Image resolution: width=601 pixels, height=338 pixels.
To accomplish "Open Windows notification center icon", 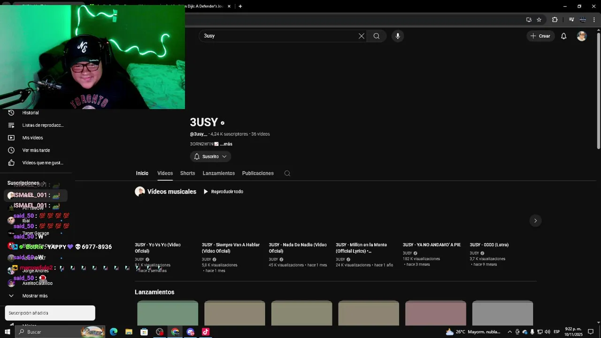I will 591,332.
